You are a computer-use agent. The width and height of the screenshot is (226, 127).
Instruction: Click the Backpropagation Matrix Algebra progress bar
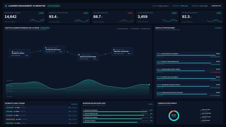(x=188, y=71)
